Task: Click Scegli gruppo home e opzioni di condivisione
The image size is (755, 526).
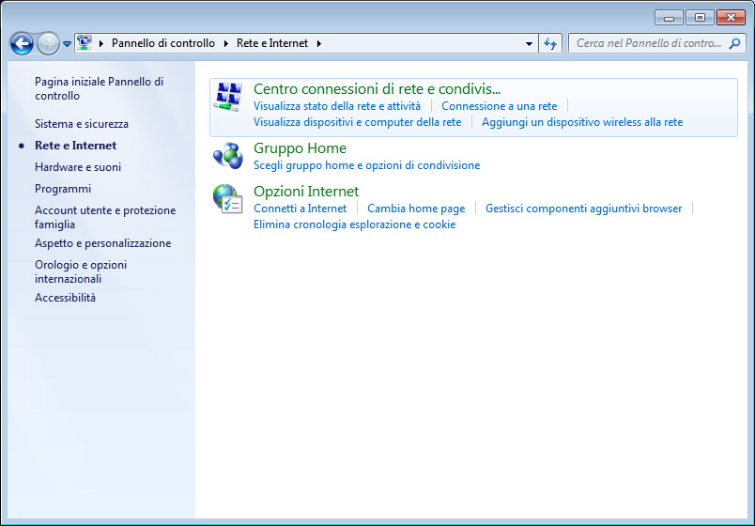Action: (367, 165)
